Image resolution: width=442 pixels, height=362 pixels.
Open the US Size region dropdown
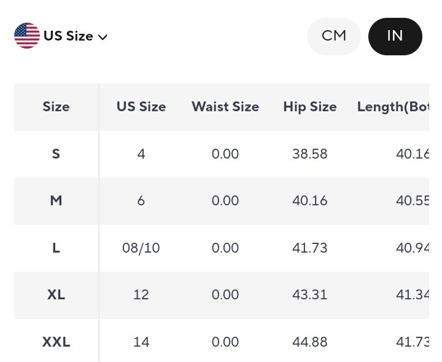pos(68,36)
